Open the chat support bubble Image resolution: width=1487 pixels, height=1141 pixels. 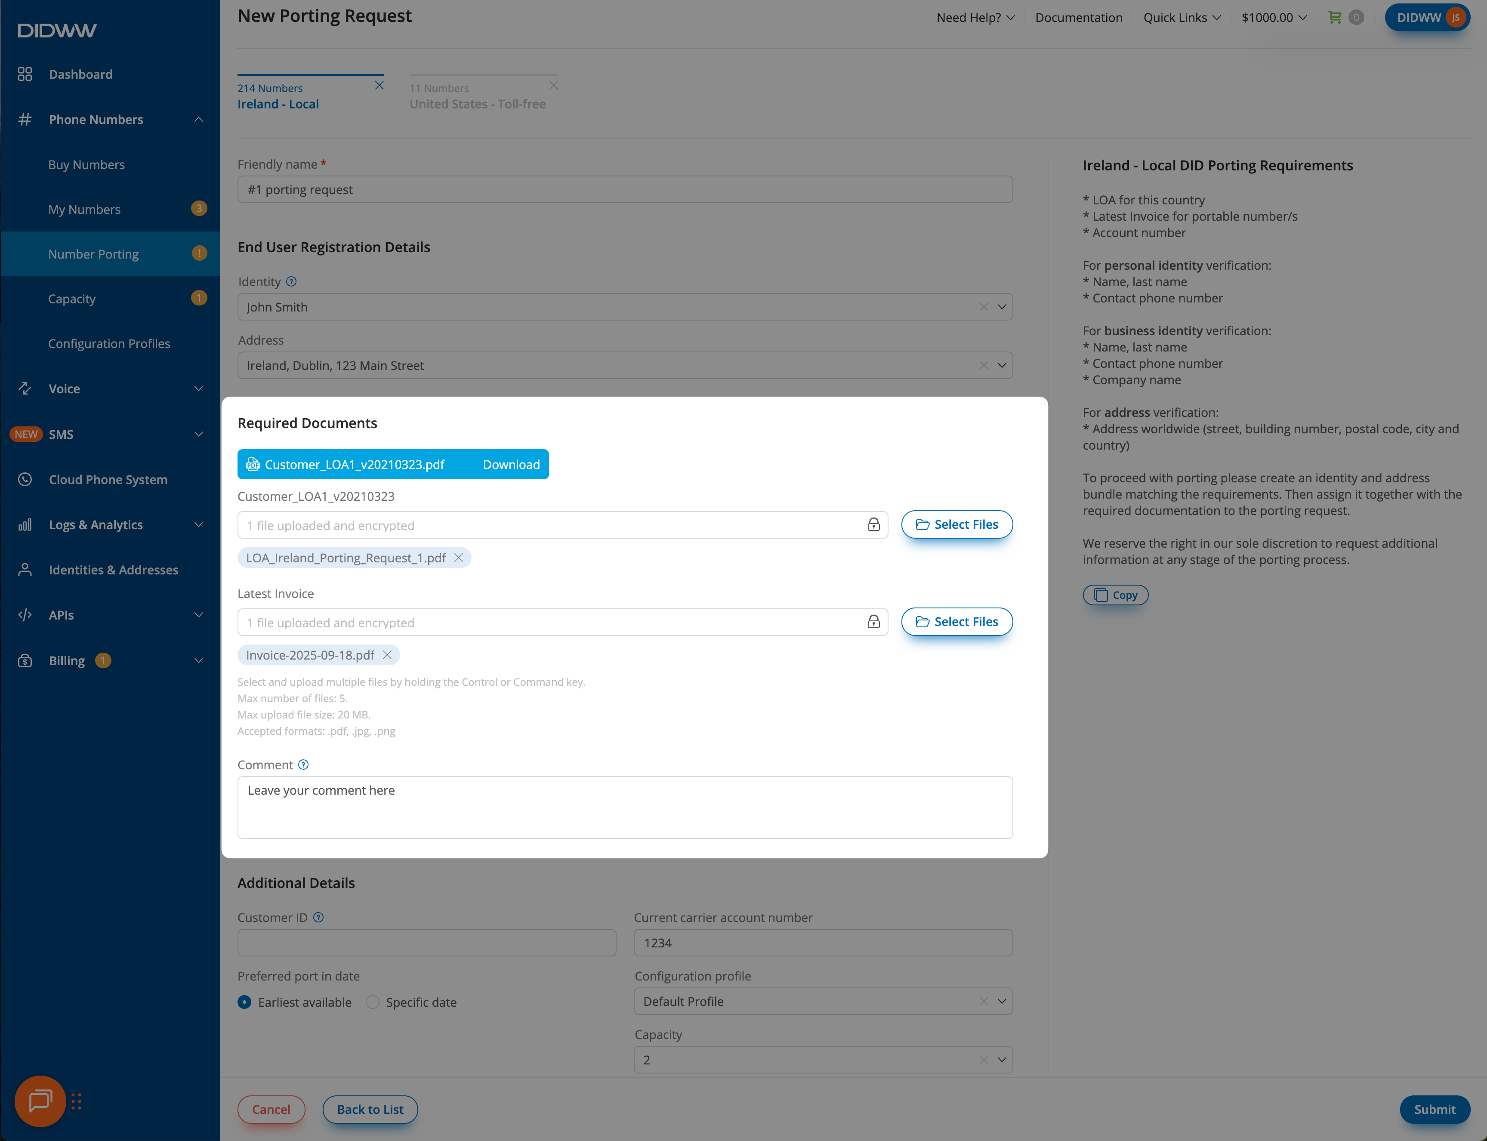click(40, 1101)
